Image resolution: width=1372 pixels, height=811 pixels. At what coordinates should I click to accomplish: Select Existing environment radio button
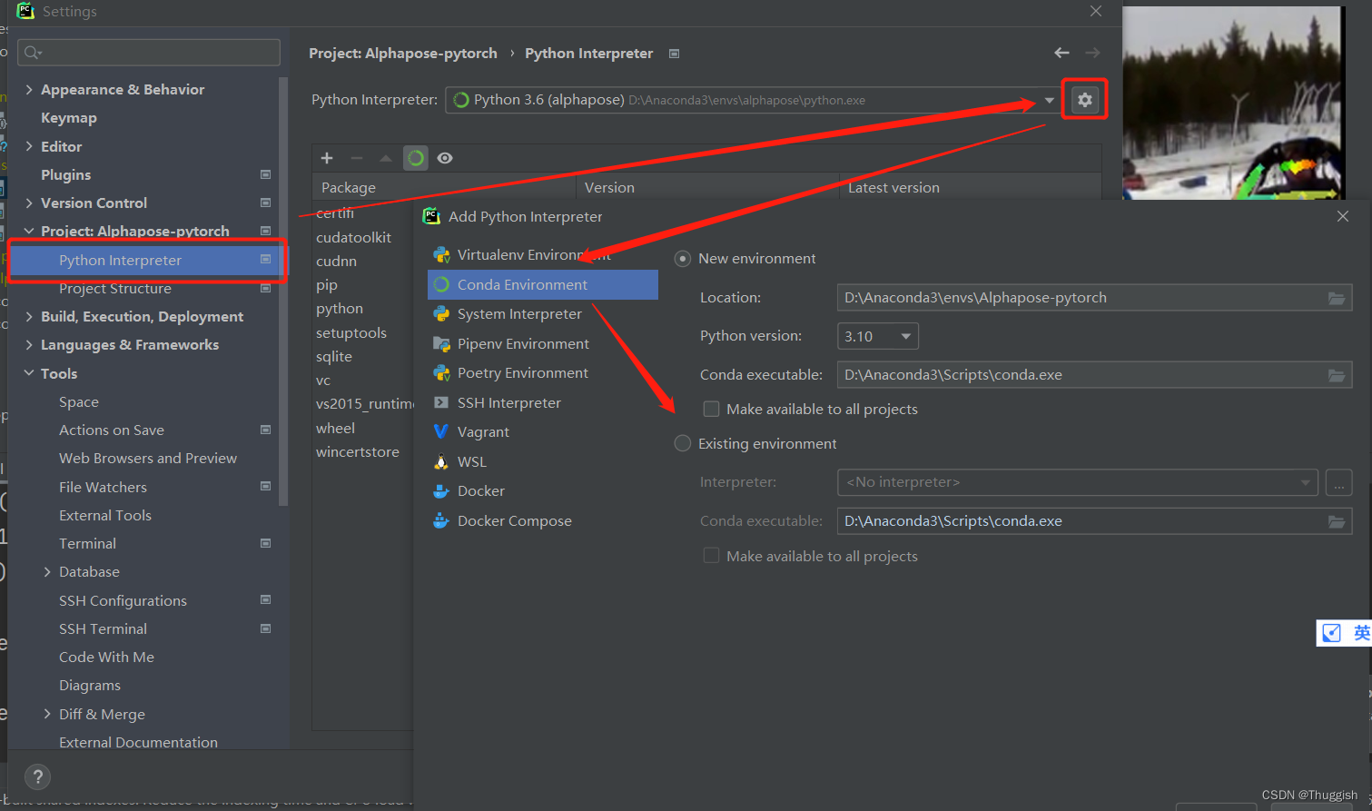[x=683, y=443]
